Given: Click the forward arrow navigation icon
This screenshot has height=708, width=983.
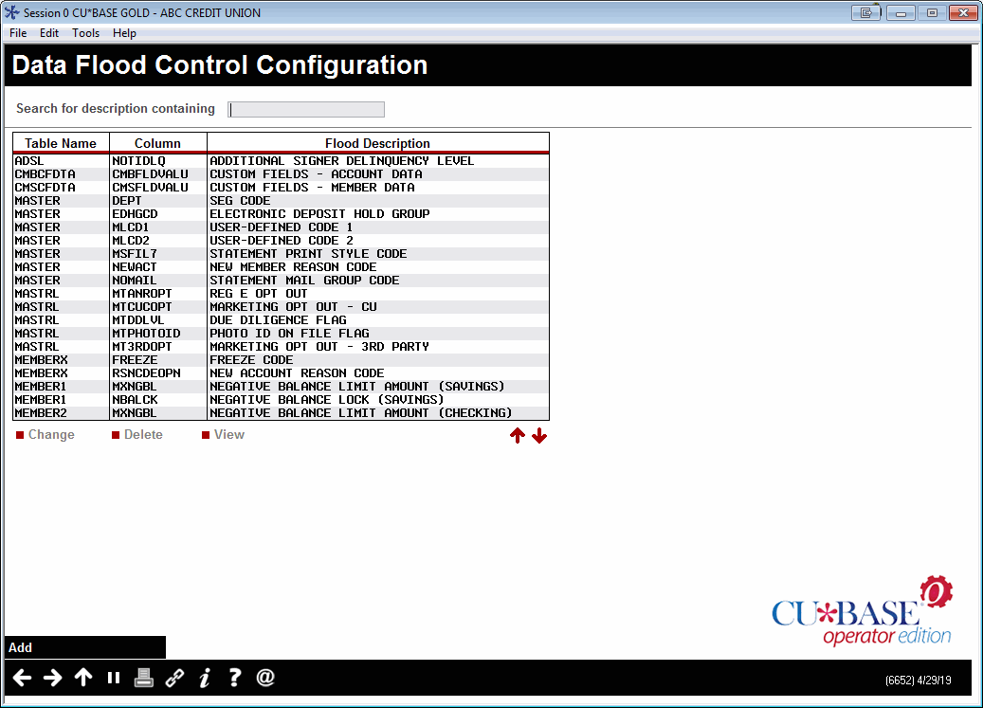Looking at the screenshot, I should (x=53, y=678).
